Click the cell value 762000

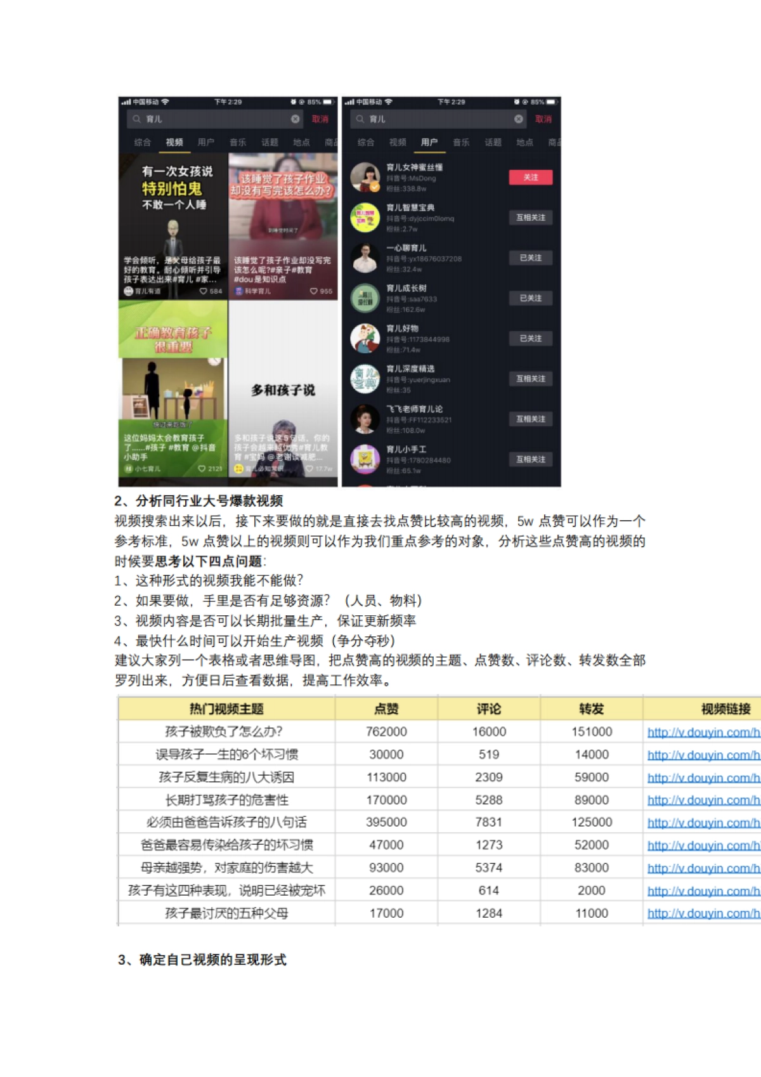click(x=386, y=732)
